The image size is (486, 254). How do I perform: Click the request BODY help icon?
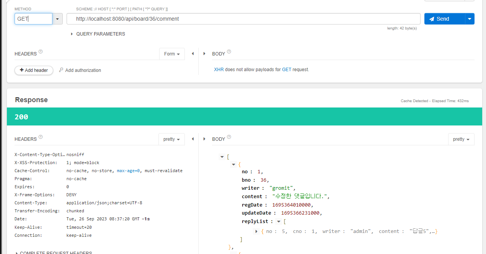tap(229, 52)
